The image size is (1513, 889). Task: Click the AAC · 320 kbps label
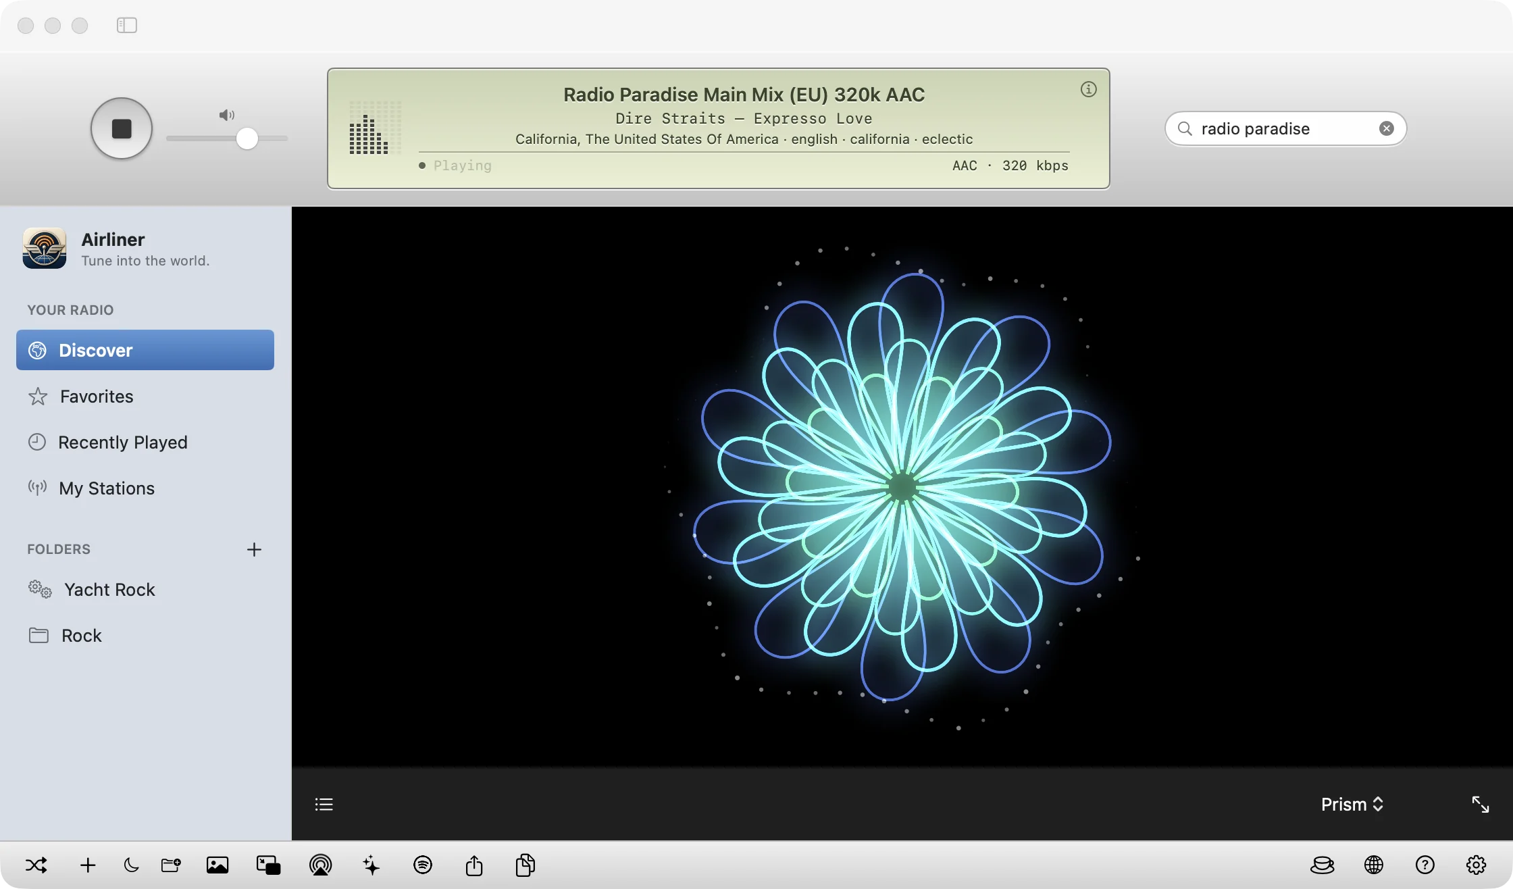click(1010, 166)
